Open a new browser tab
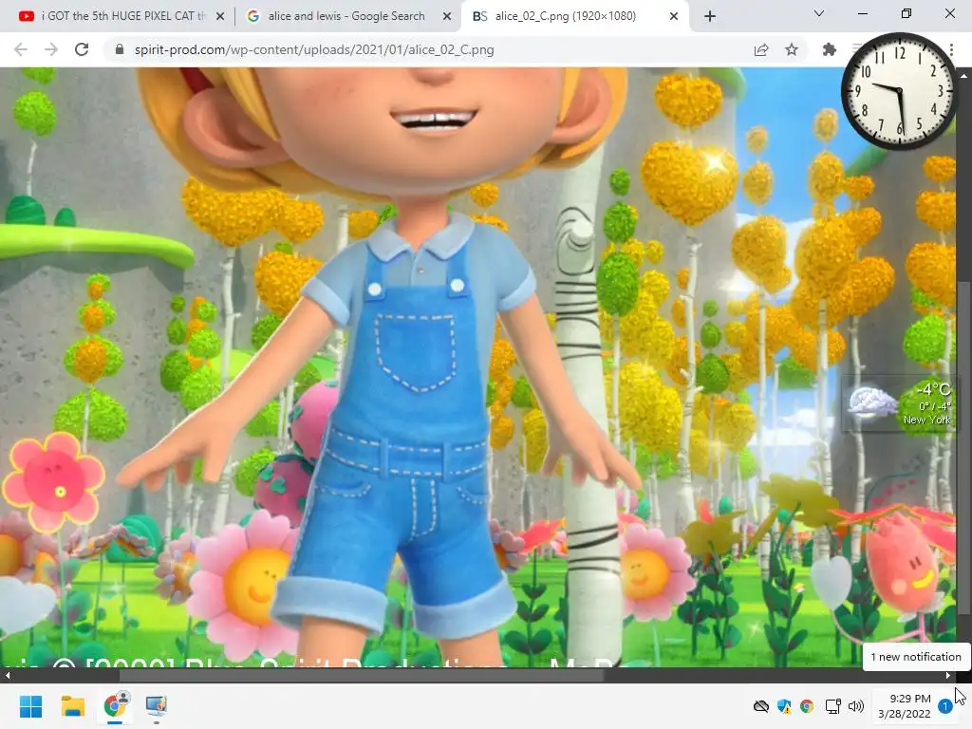The height and width of the screenshot is (729, 972). point(710,17)
